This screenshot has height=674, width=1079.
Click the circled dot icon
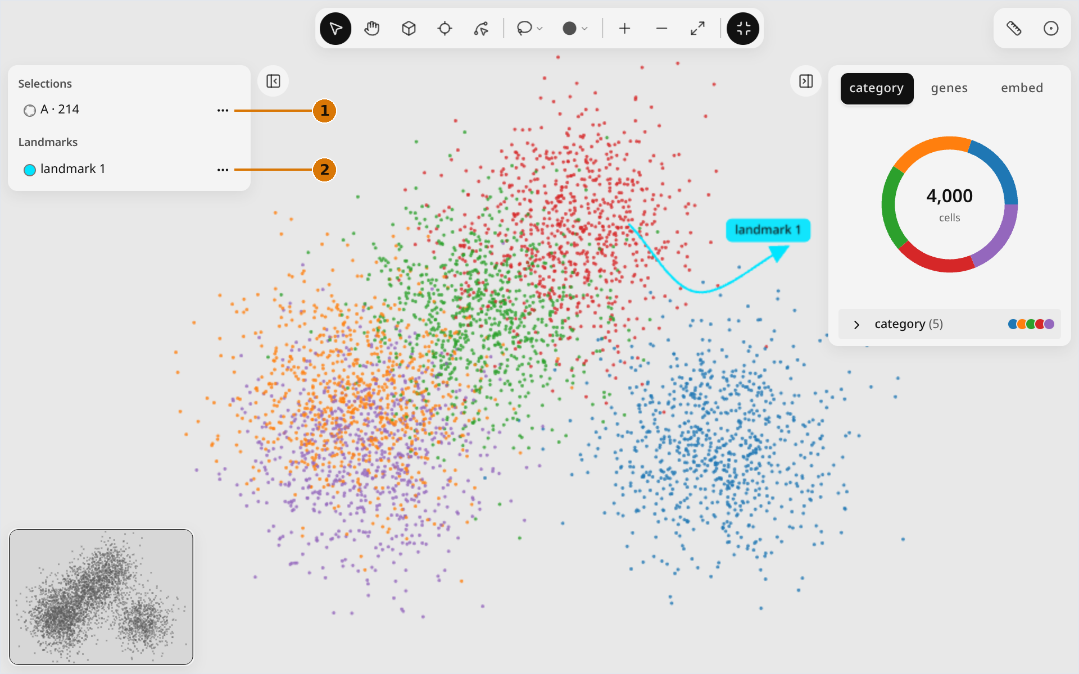[1051, 29]
